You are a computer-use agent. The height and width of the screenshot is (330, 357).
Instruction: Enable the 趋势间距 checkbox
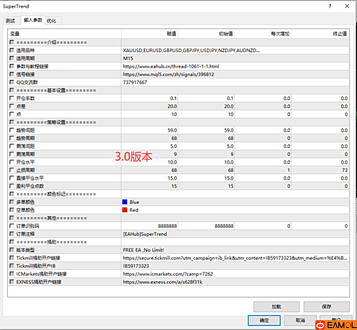[x=12, y=130]
